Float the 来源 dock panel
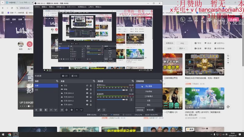244x137 pixels. pyautogui.click(x=94, y=81)
